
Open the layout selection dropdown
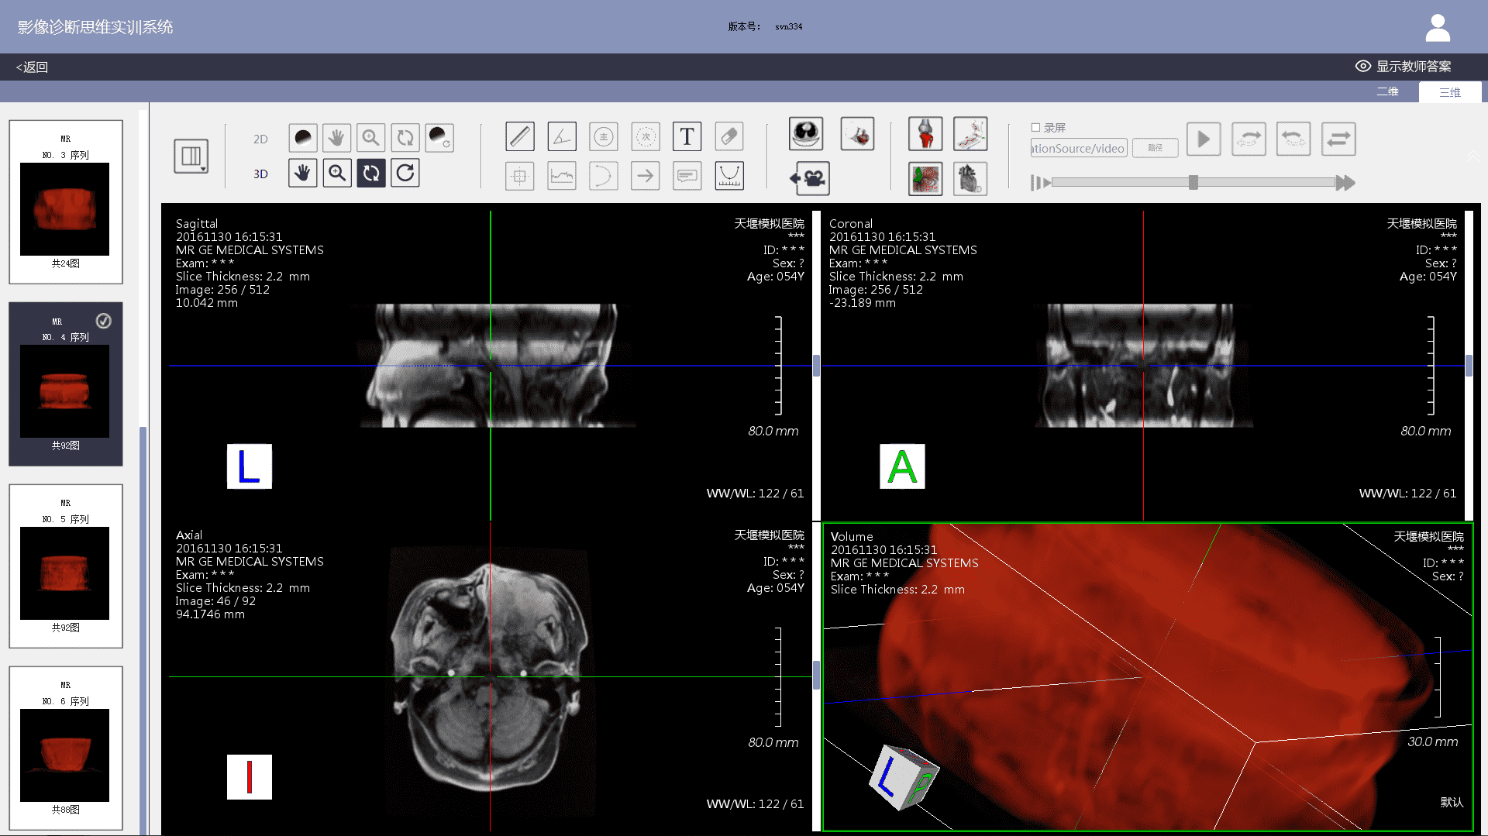coord(191,156)
